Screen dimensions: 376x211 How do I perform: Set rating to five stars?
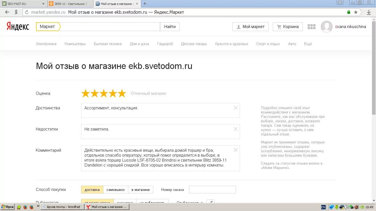122,93
